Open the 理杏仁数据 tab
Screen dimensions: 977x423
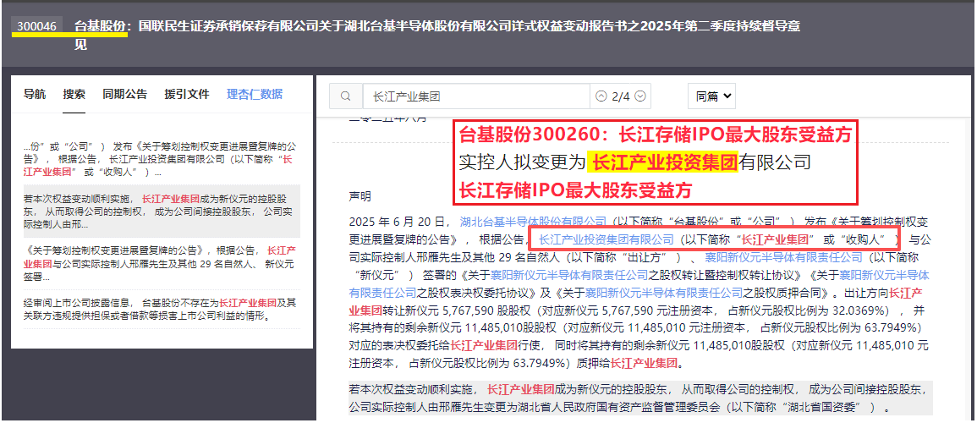pyautogui.click(x=255, y=95)
